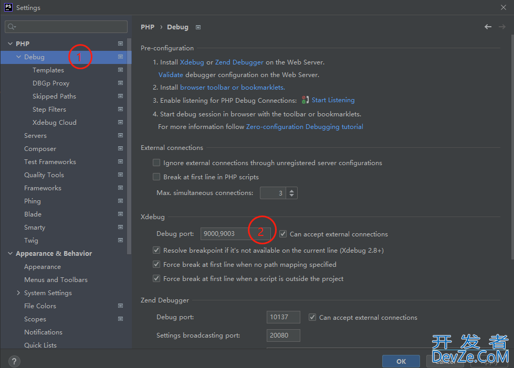Viewport: 514px width, 368px height.
Task: Click the icon next to the Debug breadcrumb
Action: click(198, 27)
